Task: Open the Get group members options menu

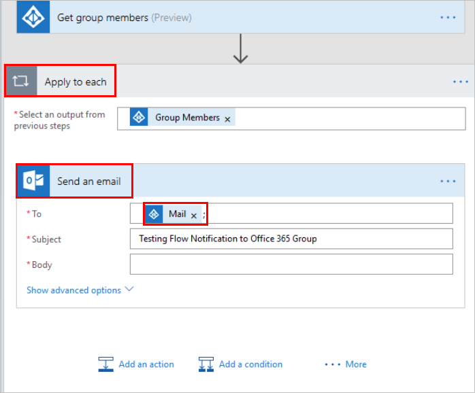Action: point(447,18)
